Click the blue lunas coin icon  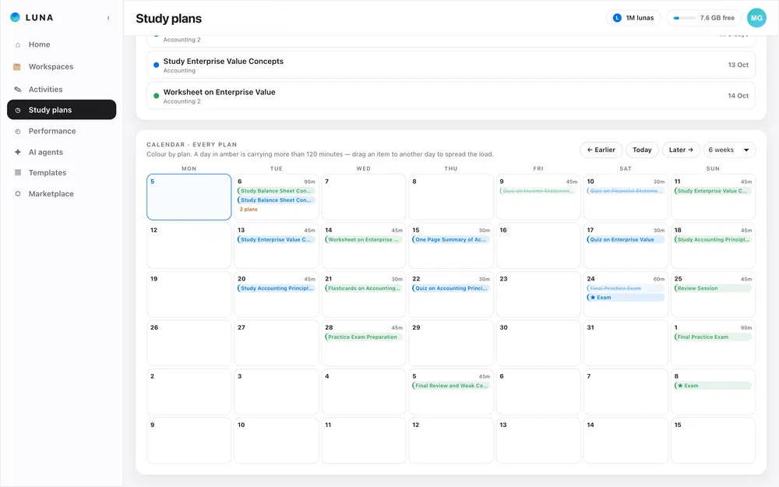[617, 18]
